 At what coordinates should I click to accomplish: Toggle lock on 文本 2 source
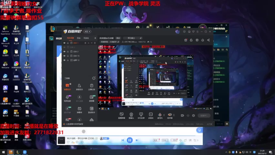coord(68,51)
